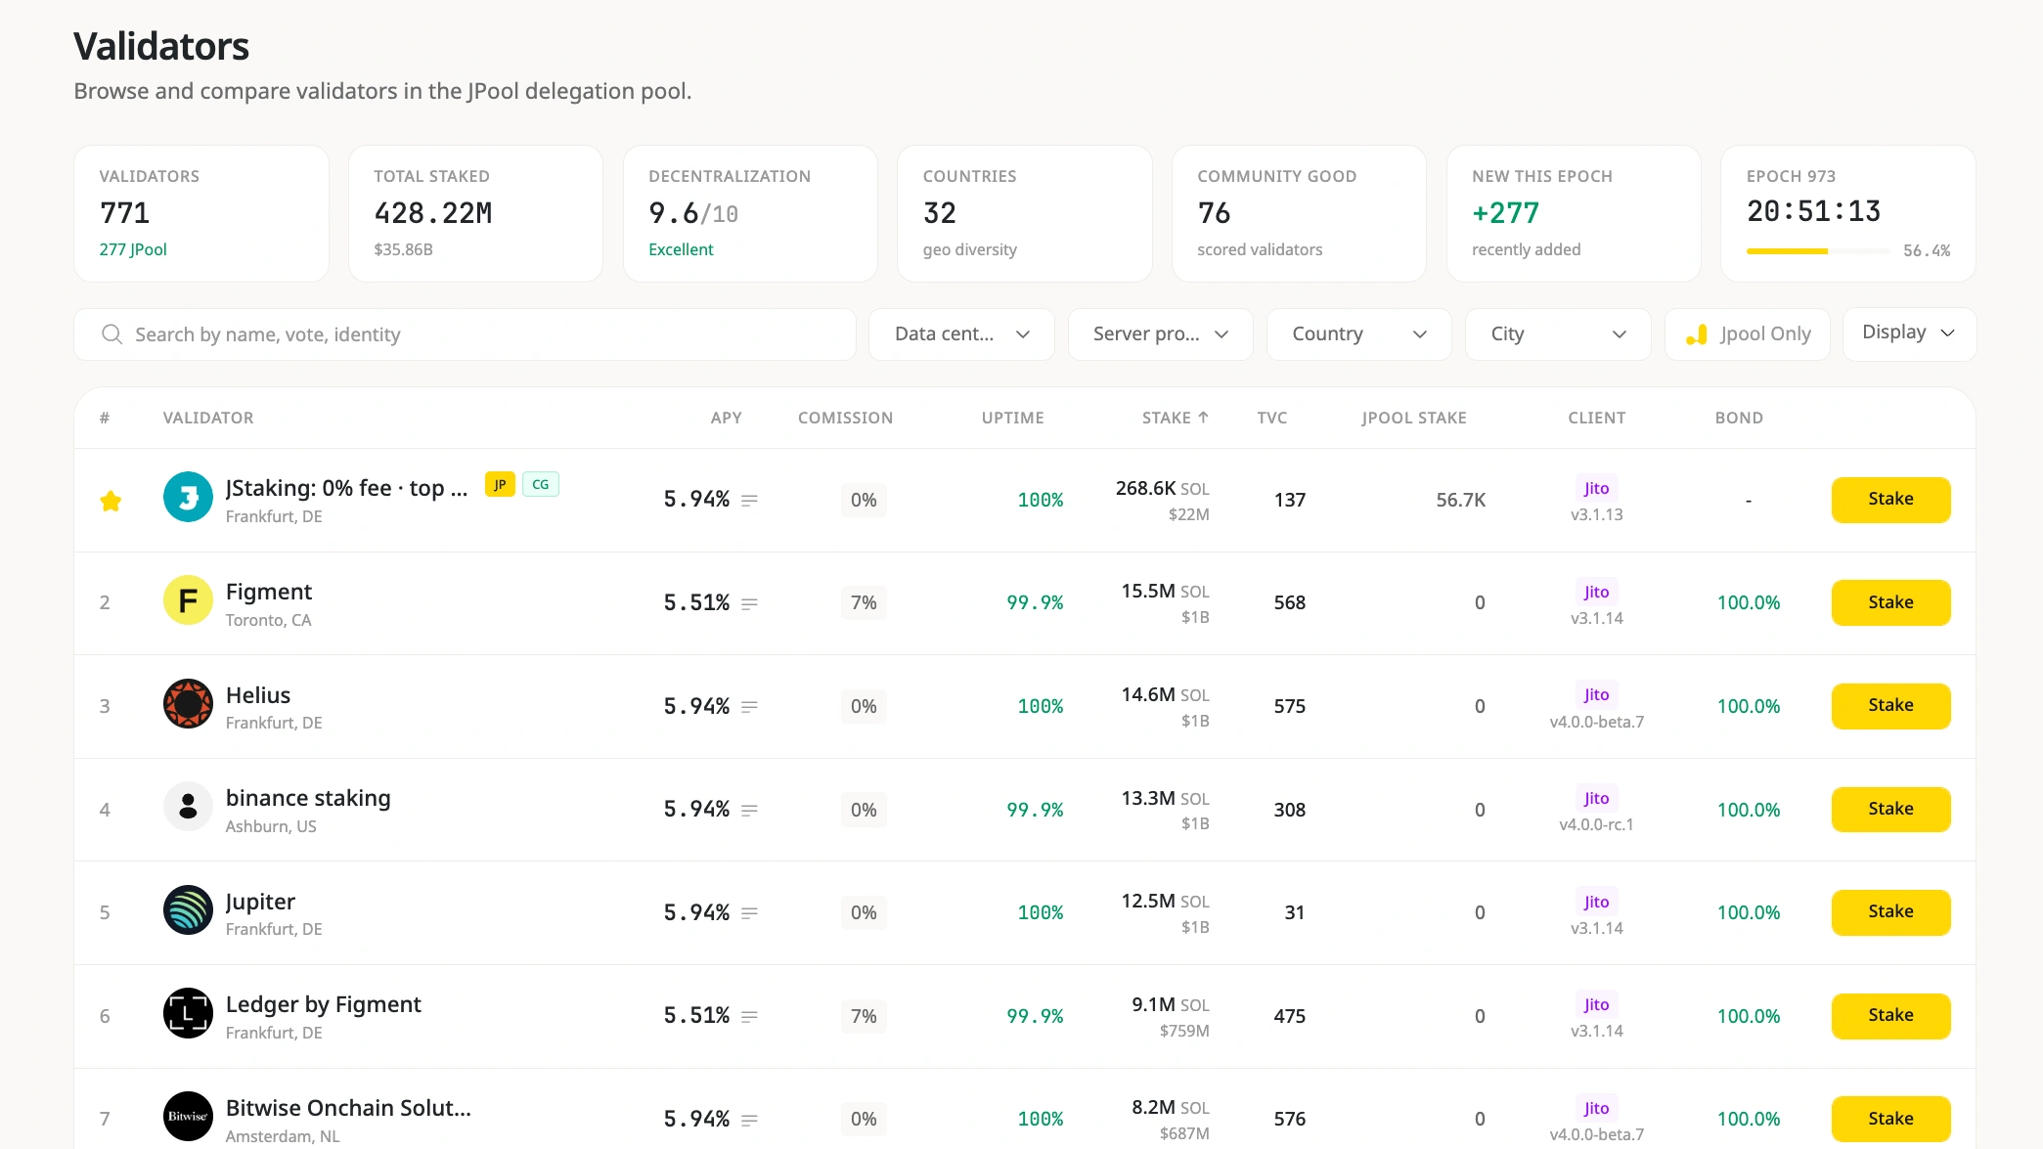Click the Bitwise Onchain Solutions logo

188,1117
